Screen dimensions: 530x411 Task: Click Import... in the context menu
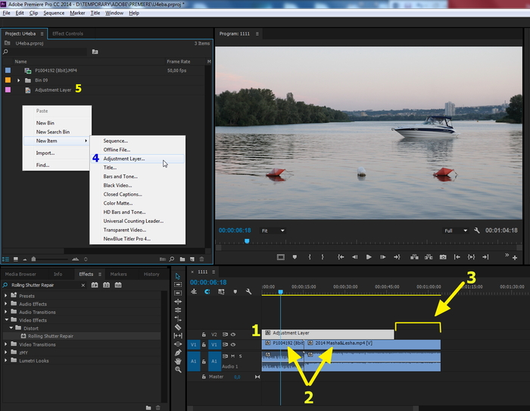coord(45,153)
